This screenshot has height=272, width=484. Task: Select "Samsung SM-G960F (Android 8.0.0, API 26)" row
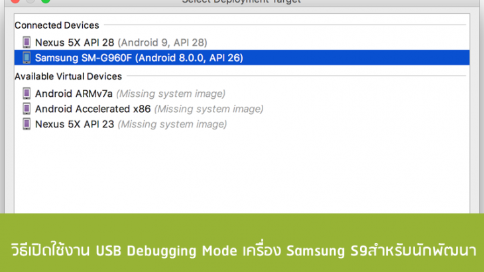pos(242,58)
